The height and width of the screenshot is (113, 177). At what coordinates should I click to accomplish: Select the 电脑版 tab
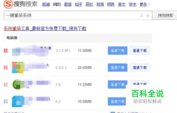(12, 38)
